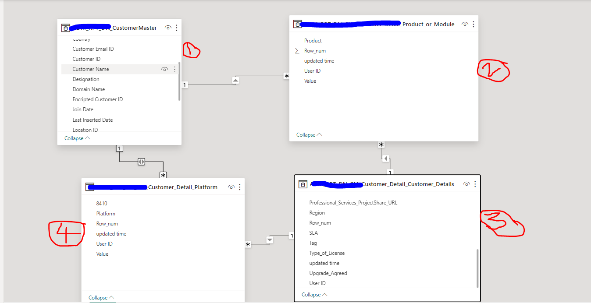Toggle visibility of Customer_Detail_Customer_Details table
Viewport: 591px width, 303px height.
[466, 184]
